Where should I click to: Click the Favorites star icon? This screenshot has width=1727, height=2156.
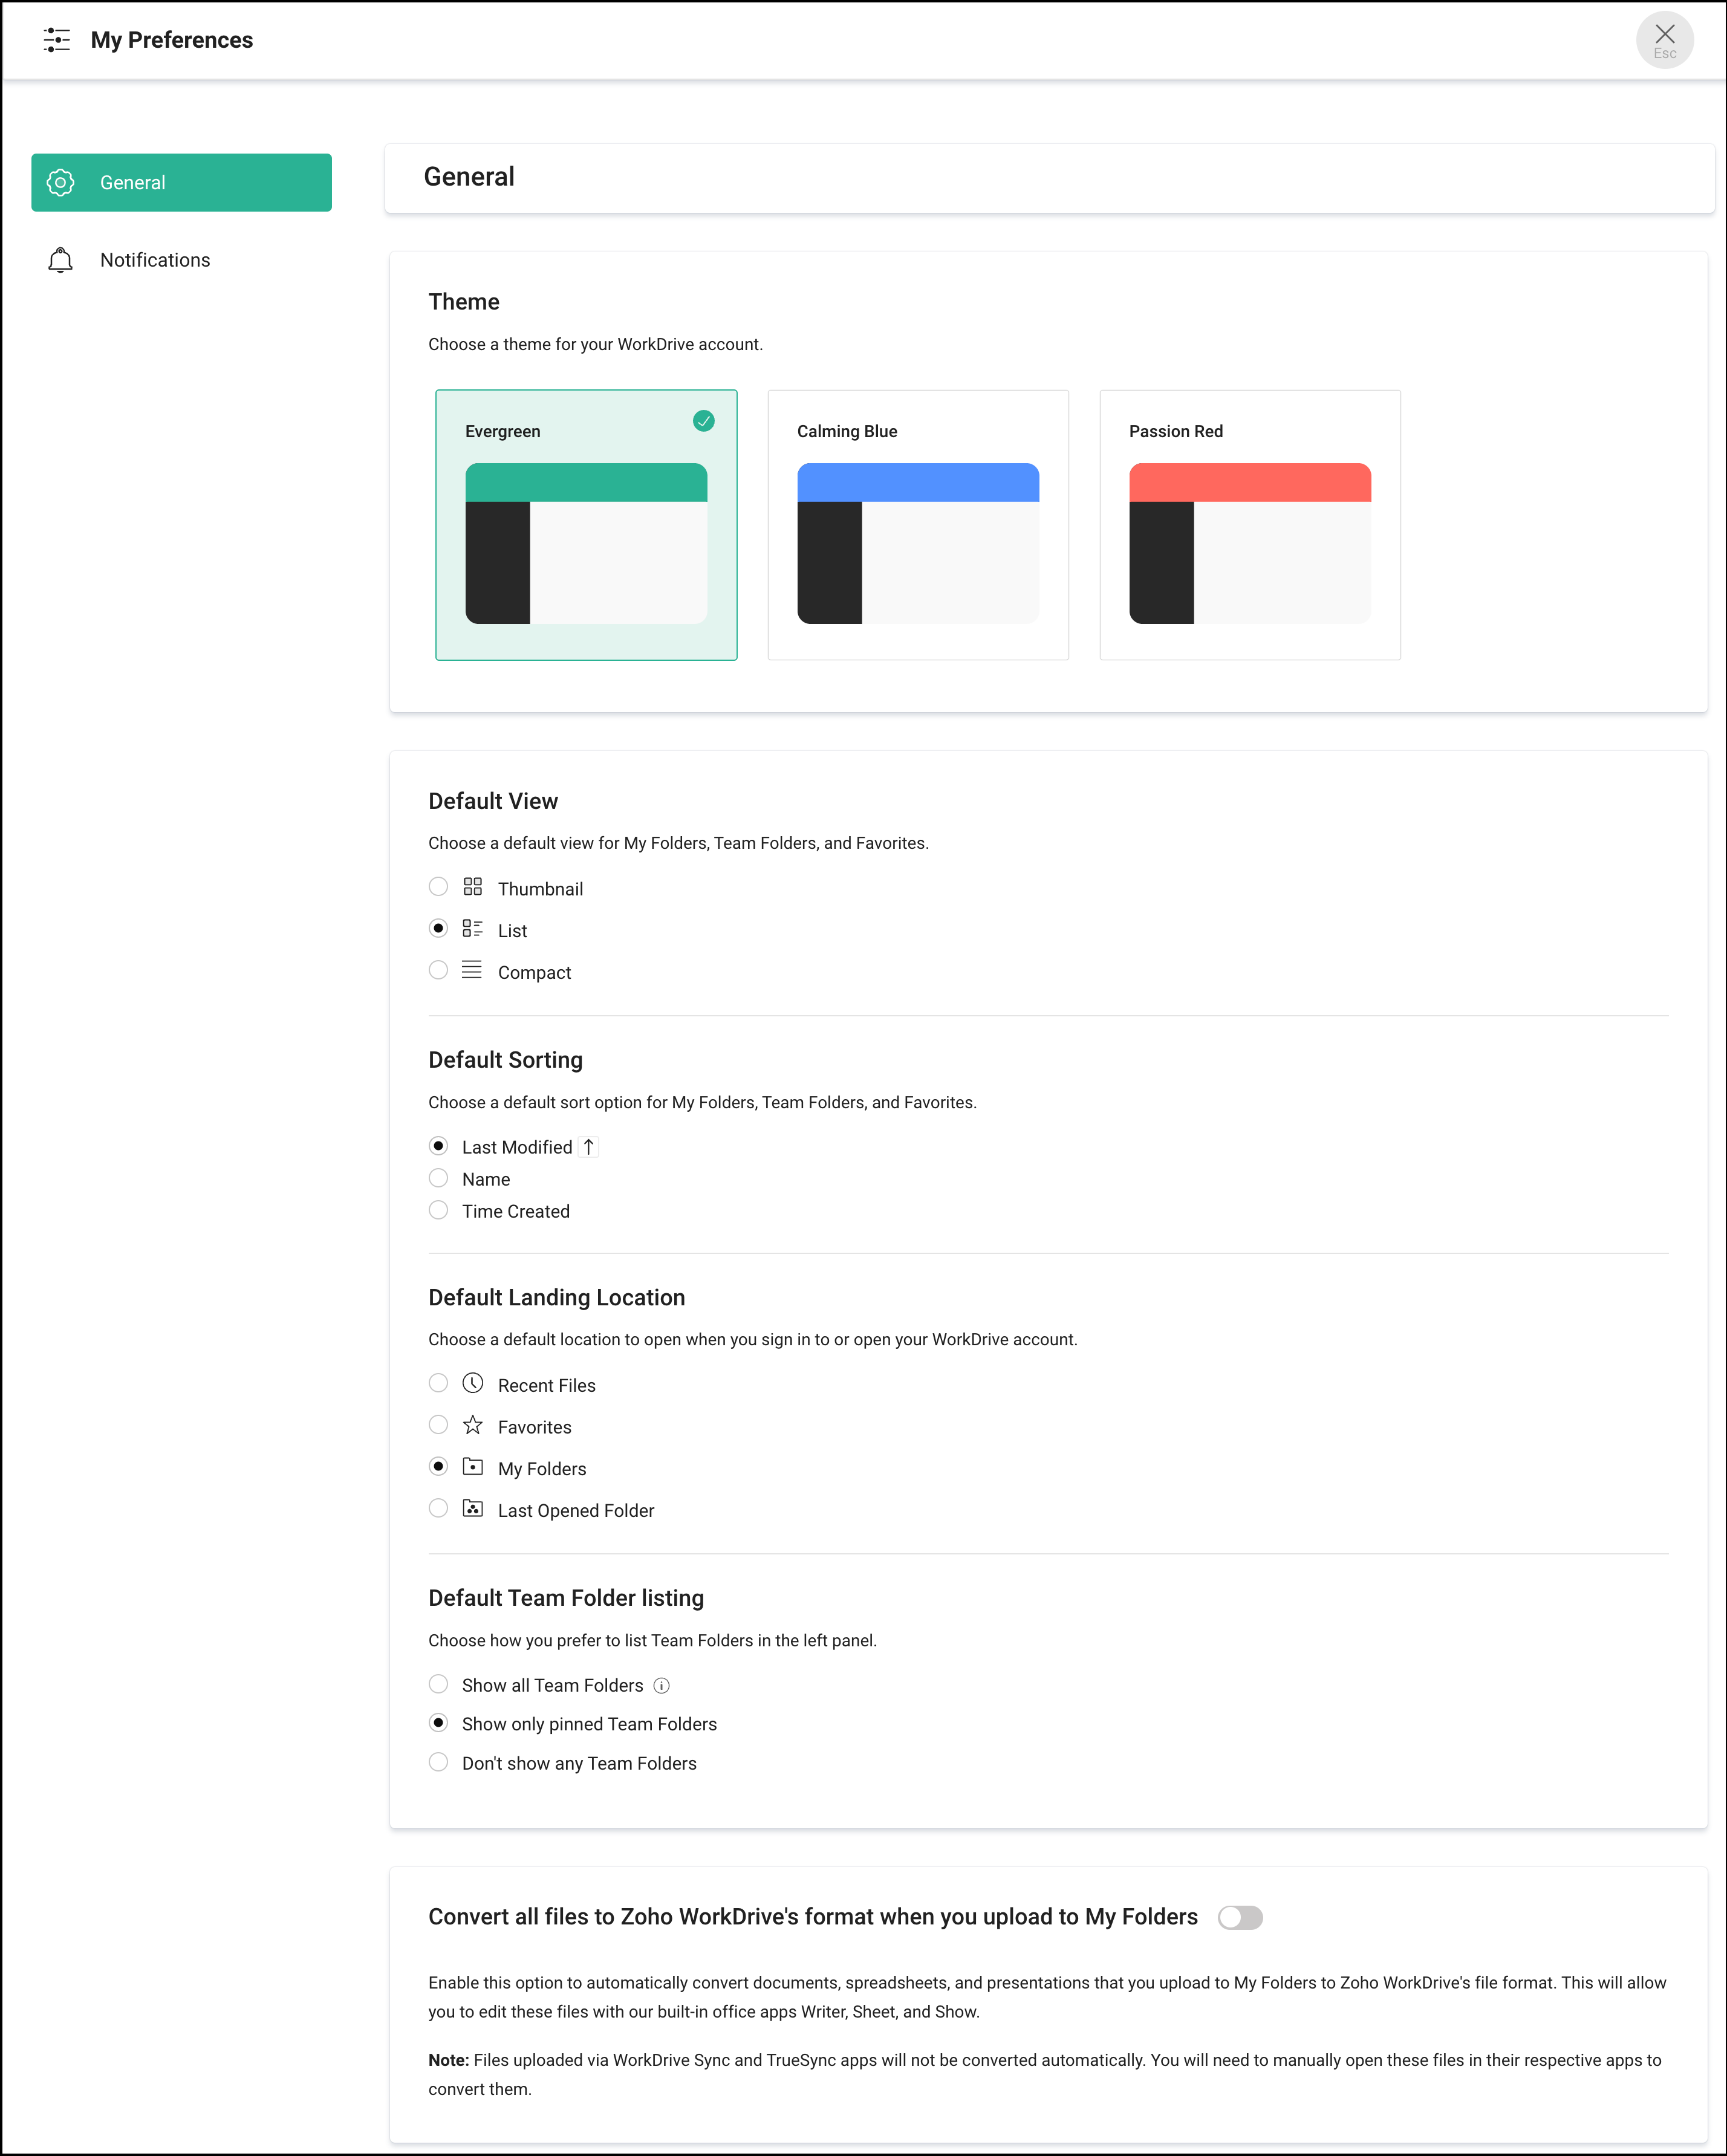tap(473, 1425)
